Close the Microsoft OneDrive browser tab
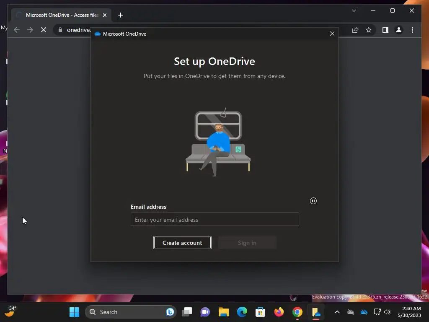Viewport: 429px width, 322px height. click(x=105, y=15)
